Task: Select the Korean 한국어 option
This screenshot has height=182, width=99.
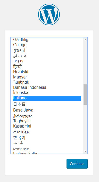Action: coord(47,138)
